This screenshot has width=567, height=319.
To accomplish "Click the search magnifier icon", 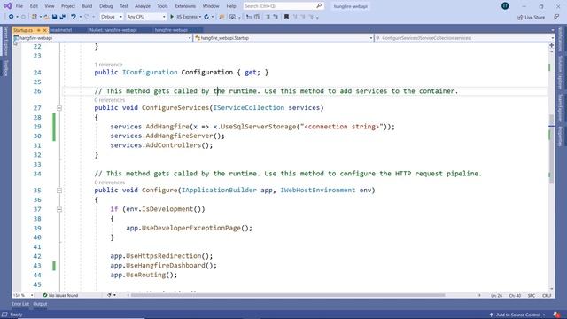I will pos(319,6).
